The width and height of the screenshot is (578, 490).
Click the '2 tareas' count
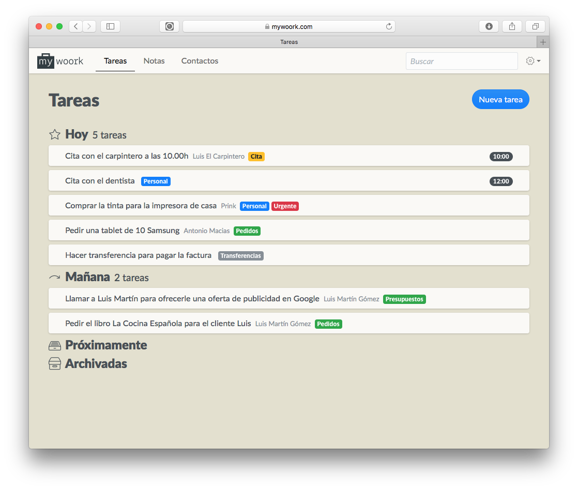pos(132,278)
